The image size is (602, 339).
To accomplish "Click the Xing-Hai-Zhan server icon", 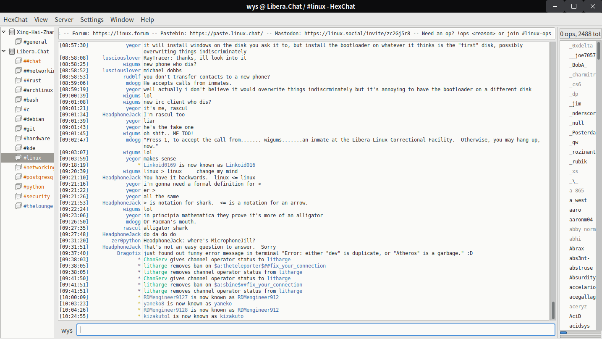I will coord(12,32).
